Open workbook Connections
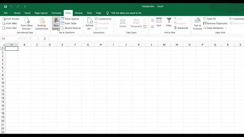 [103, 19]
